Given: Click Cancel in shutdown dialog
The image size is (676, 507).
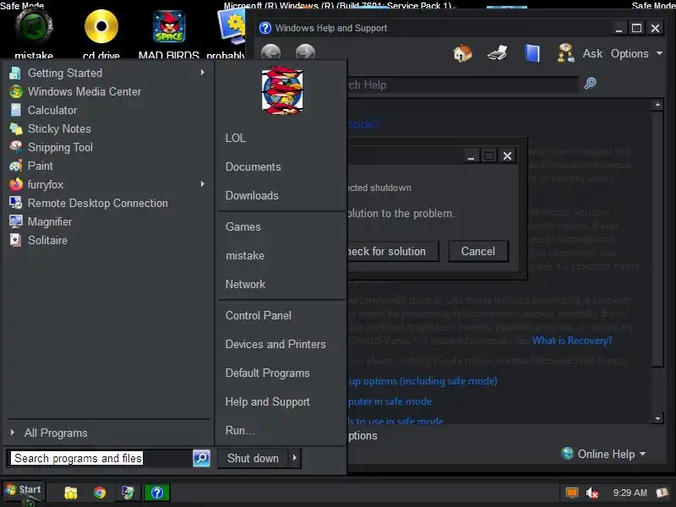Looking at the screenshot, I should coord(478,251).
